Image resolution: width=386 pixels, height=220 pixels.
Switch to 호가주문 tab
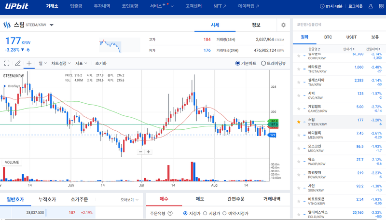pyautogui.click(x=79, y=199)
